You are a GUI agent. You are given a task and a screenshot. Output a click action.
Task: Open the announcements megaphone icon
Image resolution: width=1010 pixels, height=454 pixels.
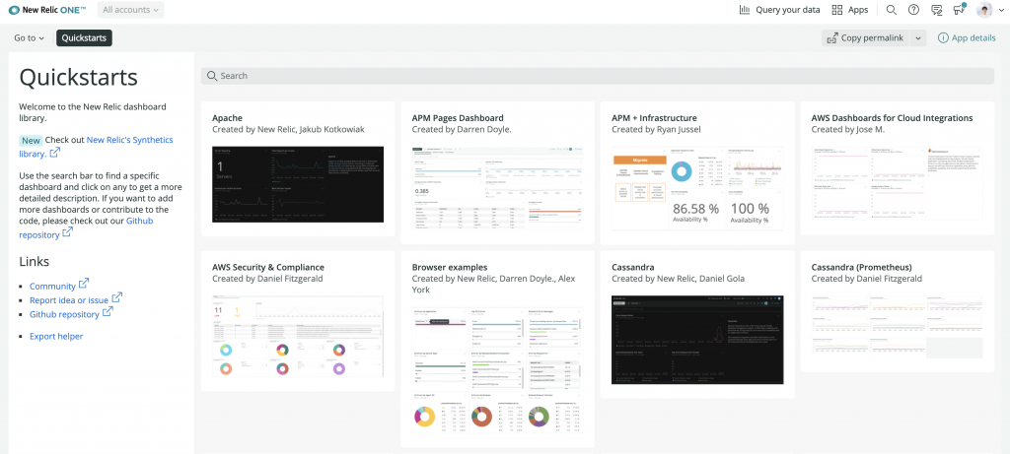(x=959, y=9)
